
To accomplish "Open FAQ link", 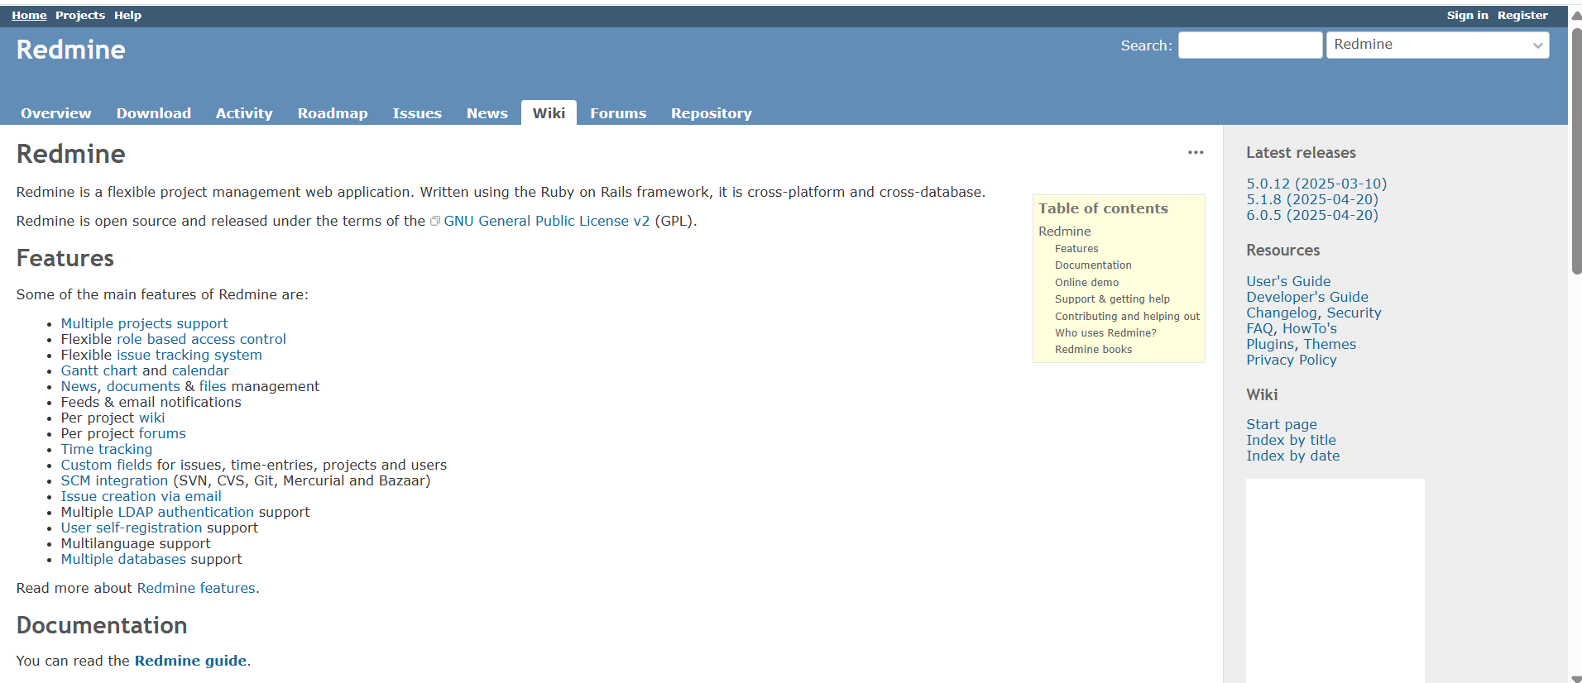I will coord(1259,328).
